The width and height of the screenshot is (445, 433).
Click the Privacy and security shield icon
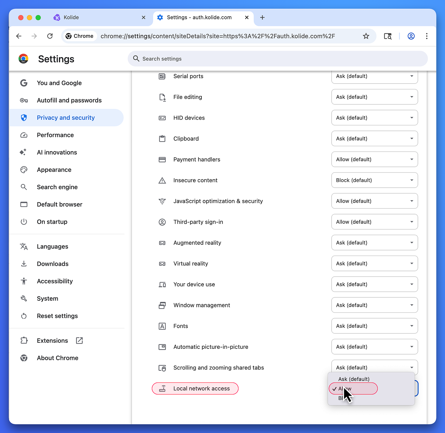(24, 118)
